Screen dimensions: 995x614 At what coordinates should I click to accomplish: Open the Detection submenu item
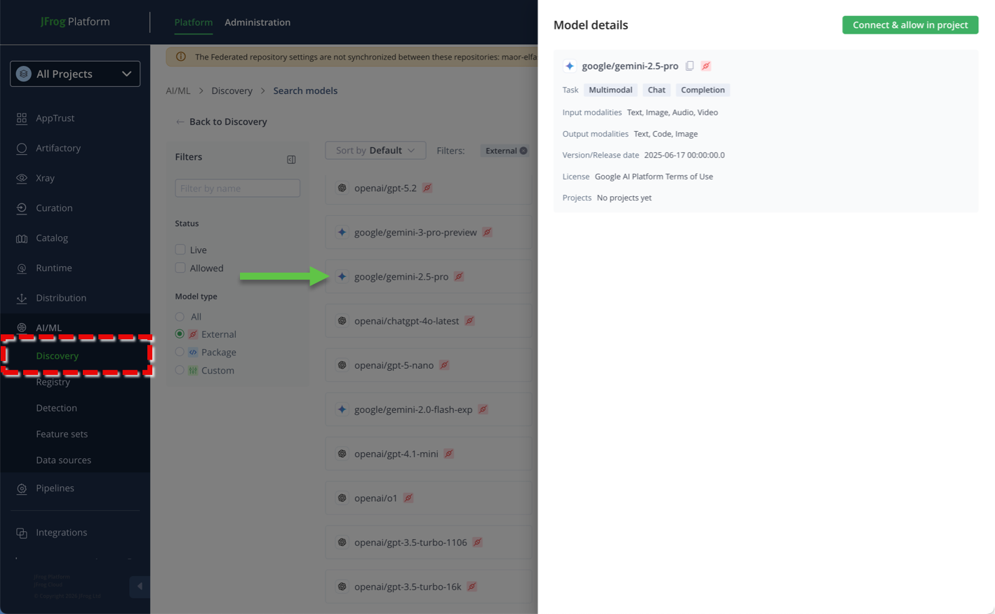point(57,408)
